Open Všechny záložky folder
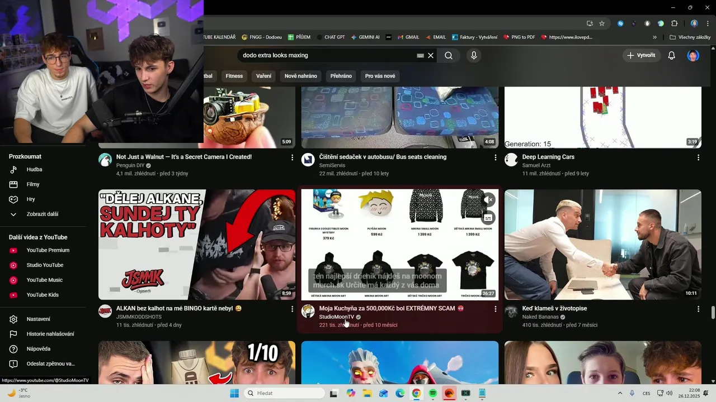Screen dimensions: 716x402 [690, 37]
